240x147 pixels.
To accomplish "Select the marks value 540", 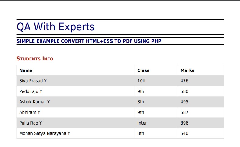I will coord(184,133).
